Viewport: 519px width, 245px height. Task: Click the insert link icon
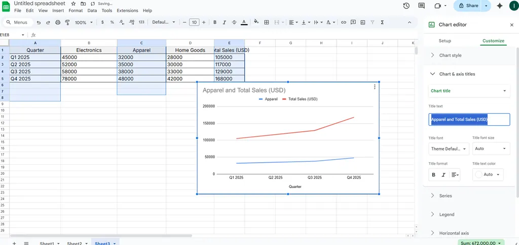344,22
